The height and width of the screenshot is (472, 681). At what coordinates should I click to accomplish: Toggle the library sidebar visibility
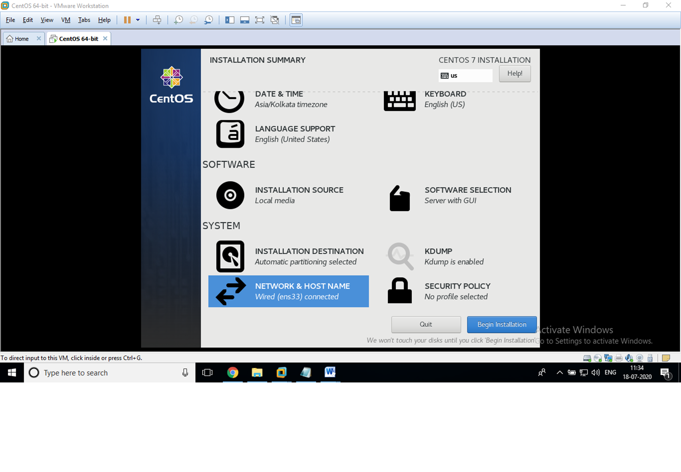[229, 20]
